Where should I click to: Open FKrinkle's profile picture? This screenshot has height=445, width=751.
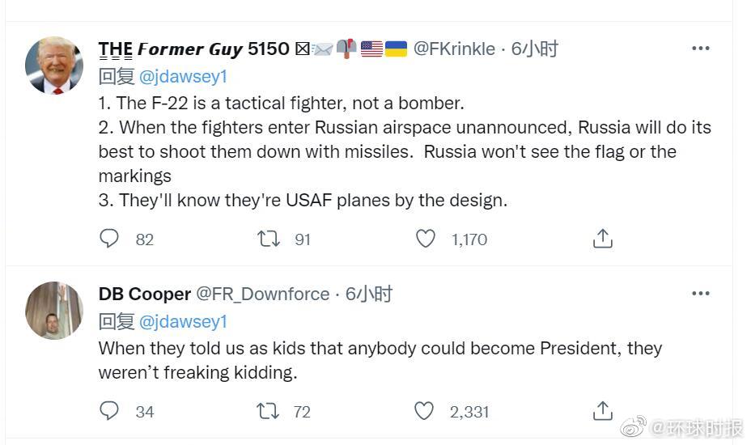point(54,66)
